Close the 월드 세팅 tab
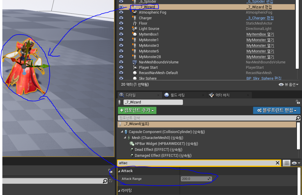The height and width of the screenshot is (195, 302). coord(203,95)
